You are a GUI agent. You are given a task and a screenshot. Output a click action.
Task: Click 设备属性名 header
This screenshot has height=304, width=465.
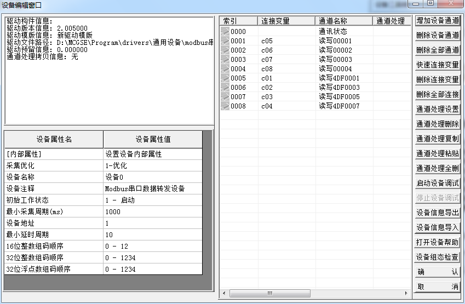54,139
